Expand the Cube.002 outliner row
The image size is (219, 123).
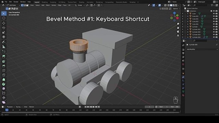coord(188,19)
